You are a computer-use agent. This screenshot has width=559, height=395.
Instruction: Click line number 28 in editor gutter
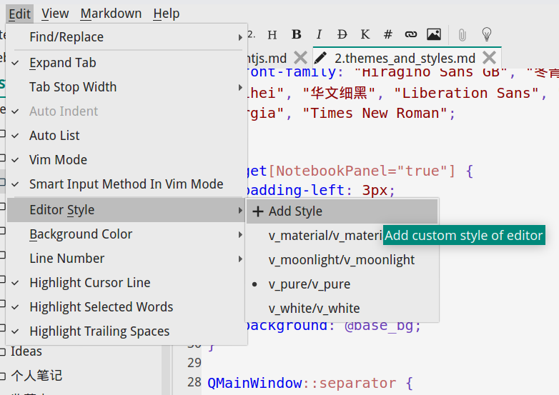(x=194, y=382)
